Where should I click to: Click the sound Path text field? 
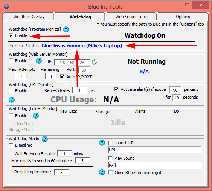coord(155,165)
